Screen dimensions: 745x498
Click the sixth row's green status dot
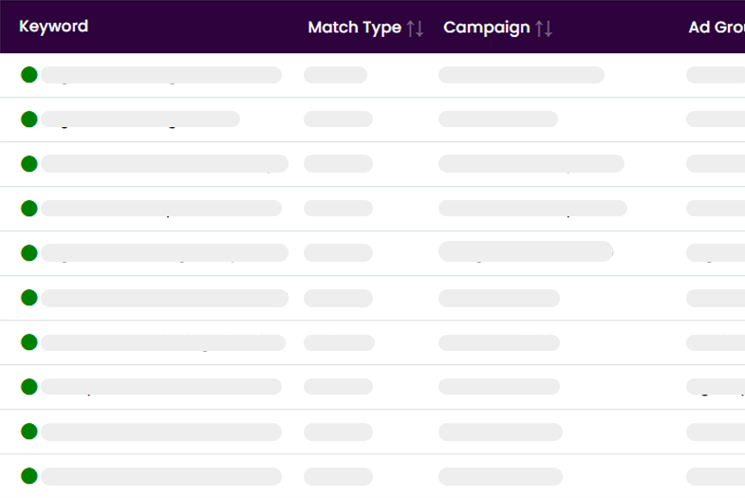point(29,298)
